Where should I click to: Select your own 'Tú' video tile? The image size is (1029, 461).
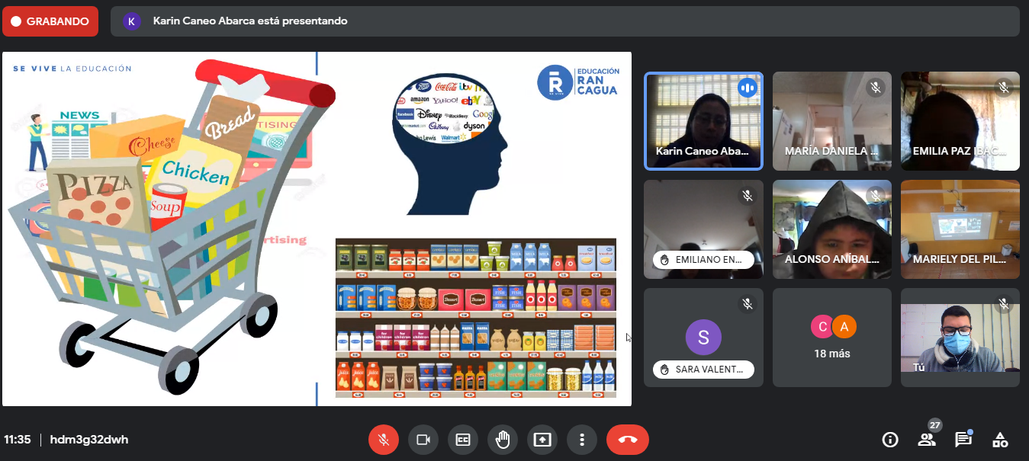(960, 338)
